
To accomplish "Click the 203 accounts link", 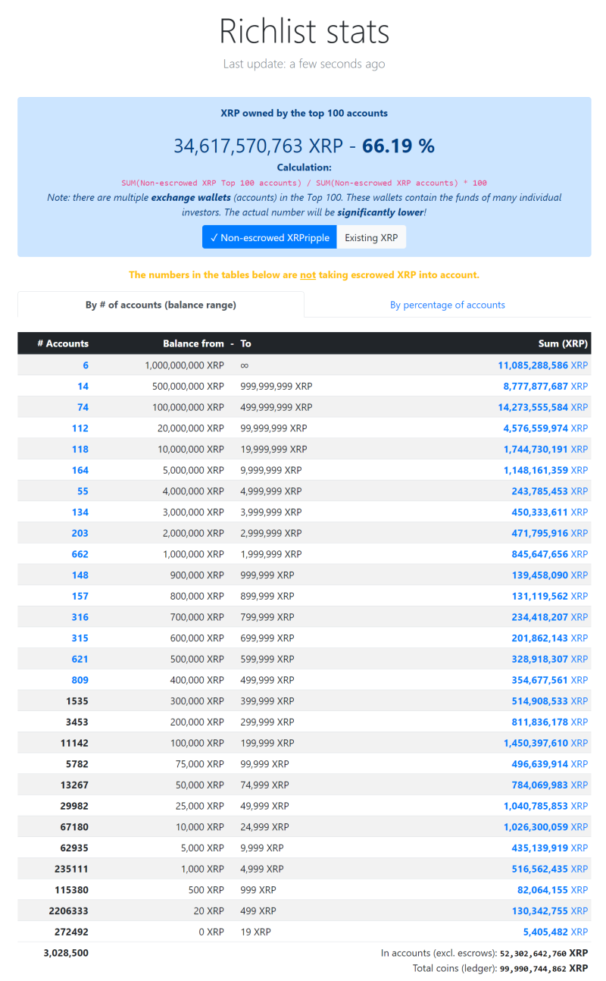I will click(80, 533).
